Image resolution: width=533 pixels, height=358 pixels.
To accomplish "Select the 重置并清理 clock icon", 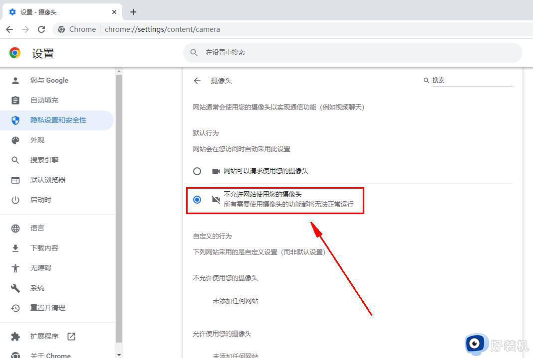I will (x=15, y=308).
